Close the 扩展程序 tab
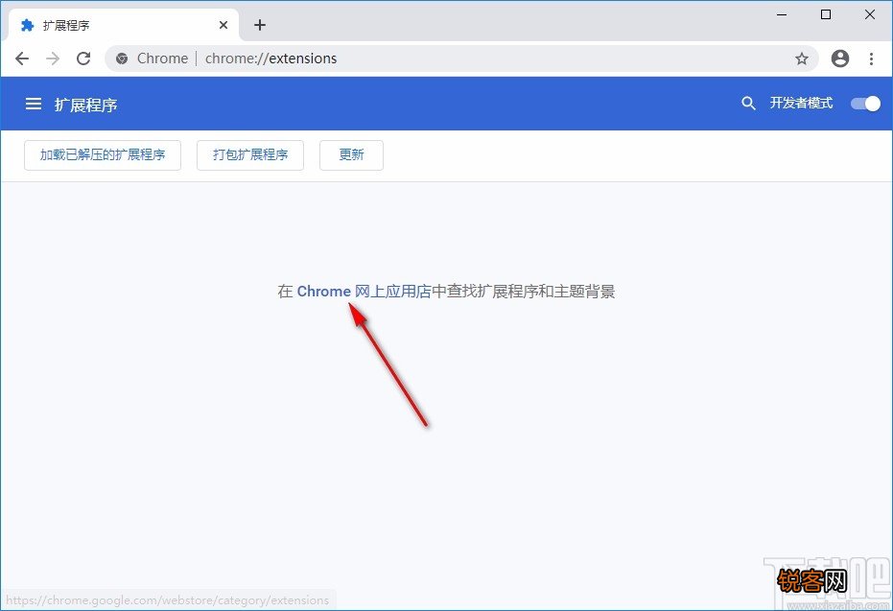The width and height of the screenshot is (893, 611). tap(223, 25)
